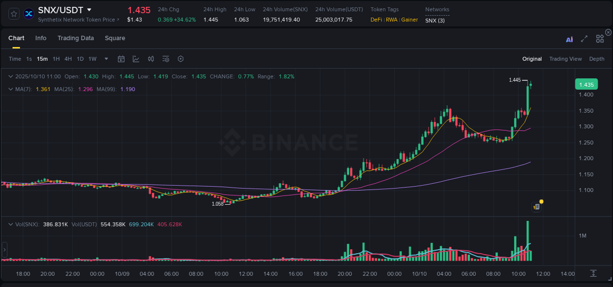Collapse the MA(7) moving average row
Image resolution: width=613 pixels, height=287 pixels.
point(11,89)
